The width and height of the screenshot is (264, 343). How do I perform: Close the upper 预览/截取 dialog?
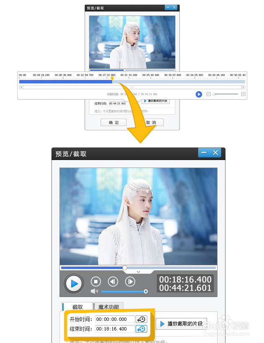click(x=174, y=8)
